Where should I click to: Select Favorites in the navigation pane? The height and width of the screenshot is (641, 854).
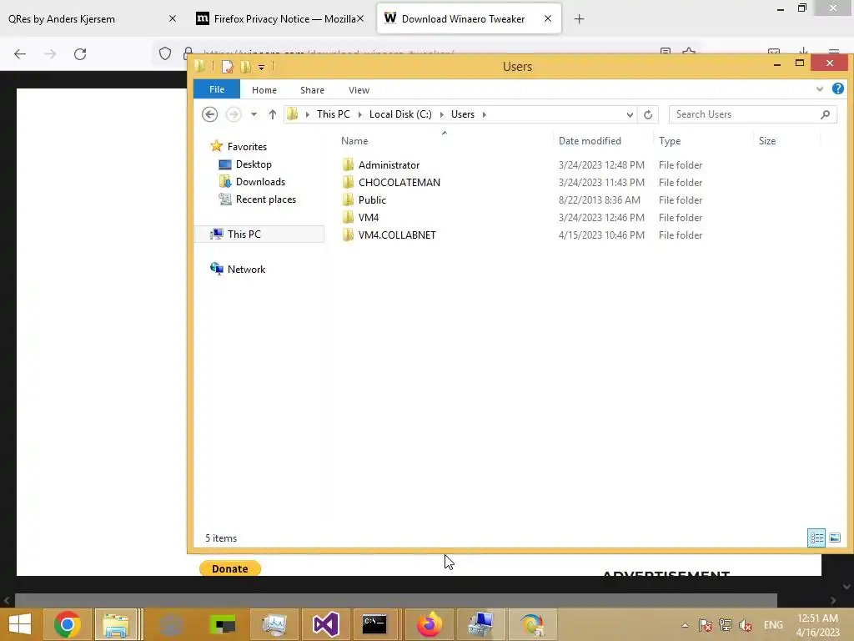(x=247, y=146)
